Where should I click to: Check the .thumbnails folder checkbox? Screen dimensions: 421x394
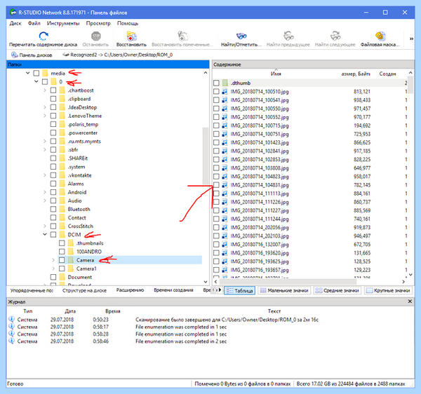click(62, 243)
